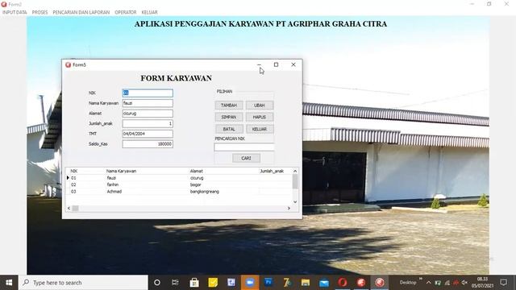Open Sticky Notes taskbar icon
This screenshot has width=516, height=290.
[x=213, y=283]
